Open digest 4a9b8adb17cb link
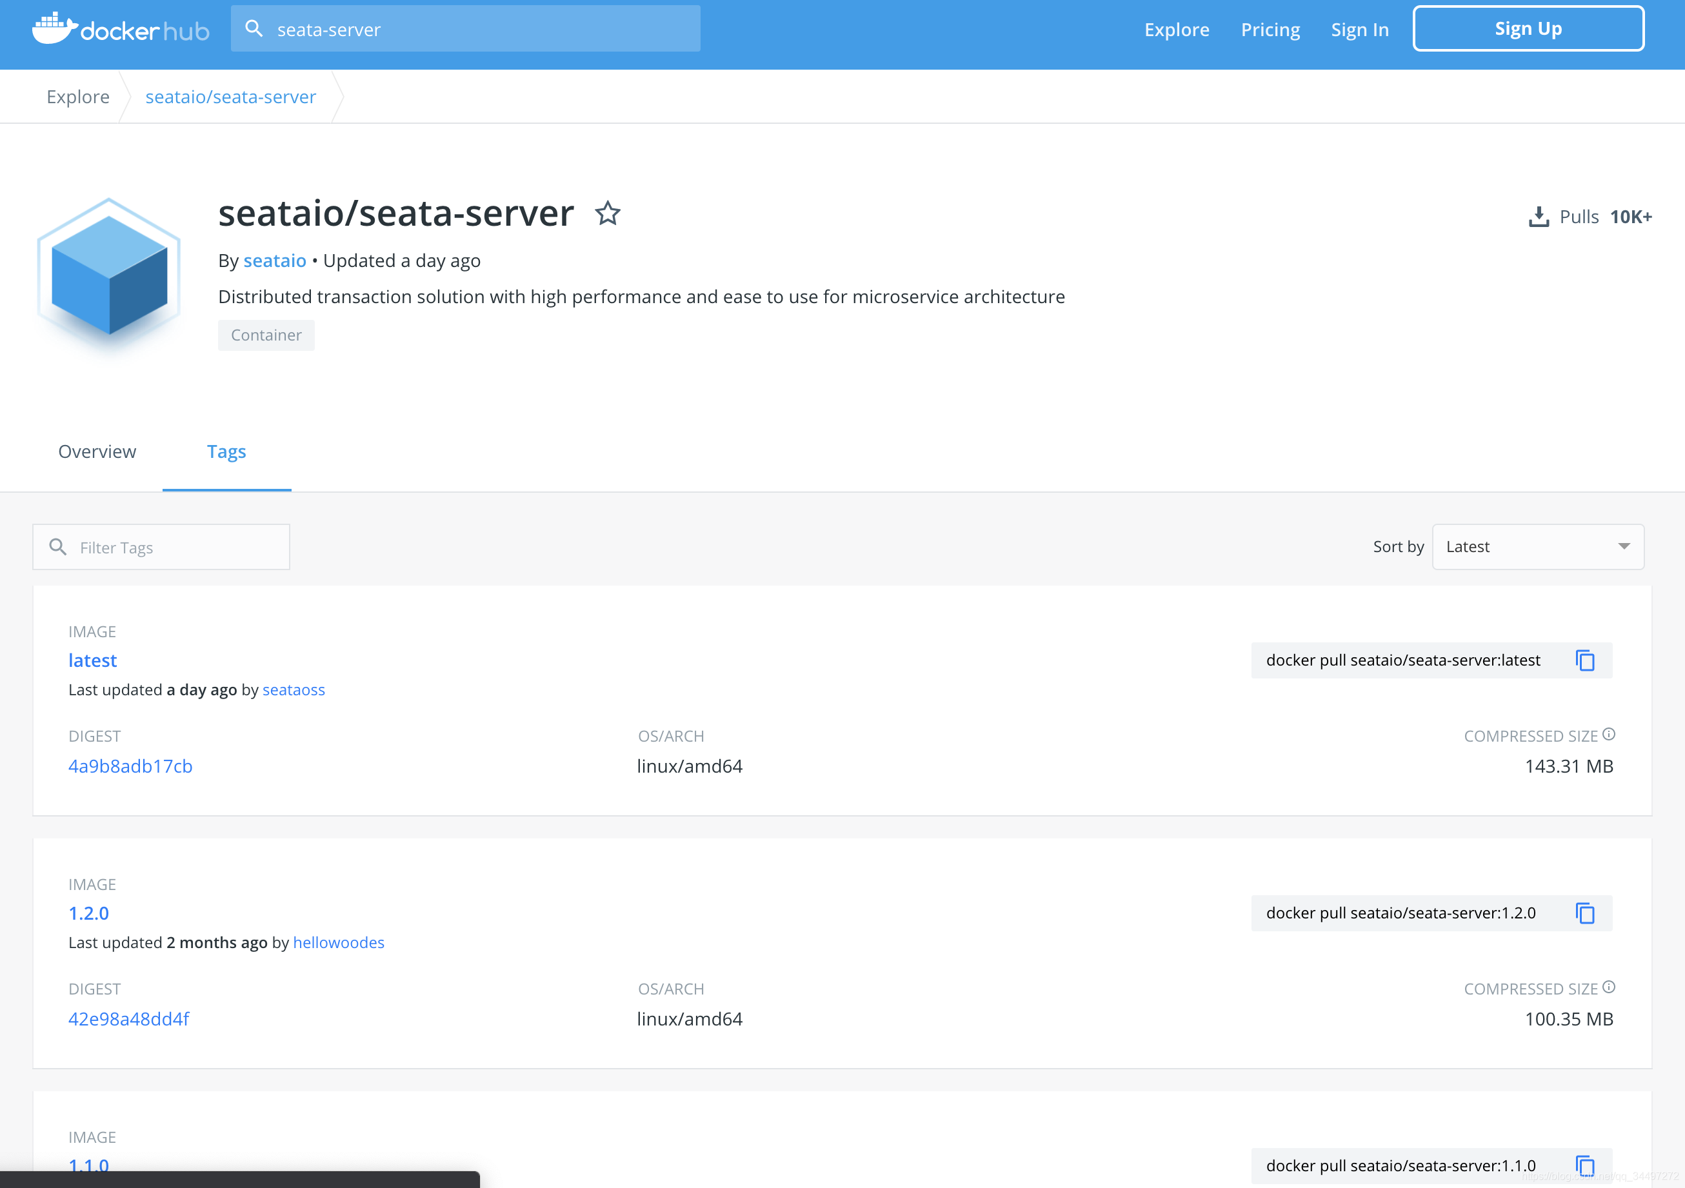Screen dimensions: 1685x1188 coord(130,766)
